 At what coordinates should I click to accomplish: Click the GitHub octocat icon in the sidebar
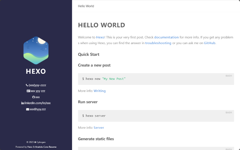pos(34,97)
